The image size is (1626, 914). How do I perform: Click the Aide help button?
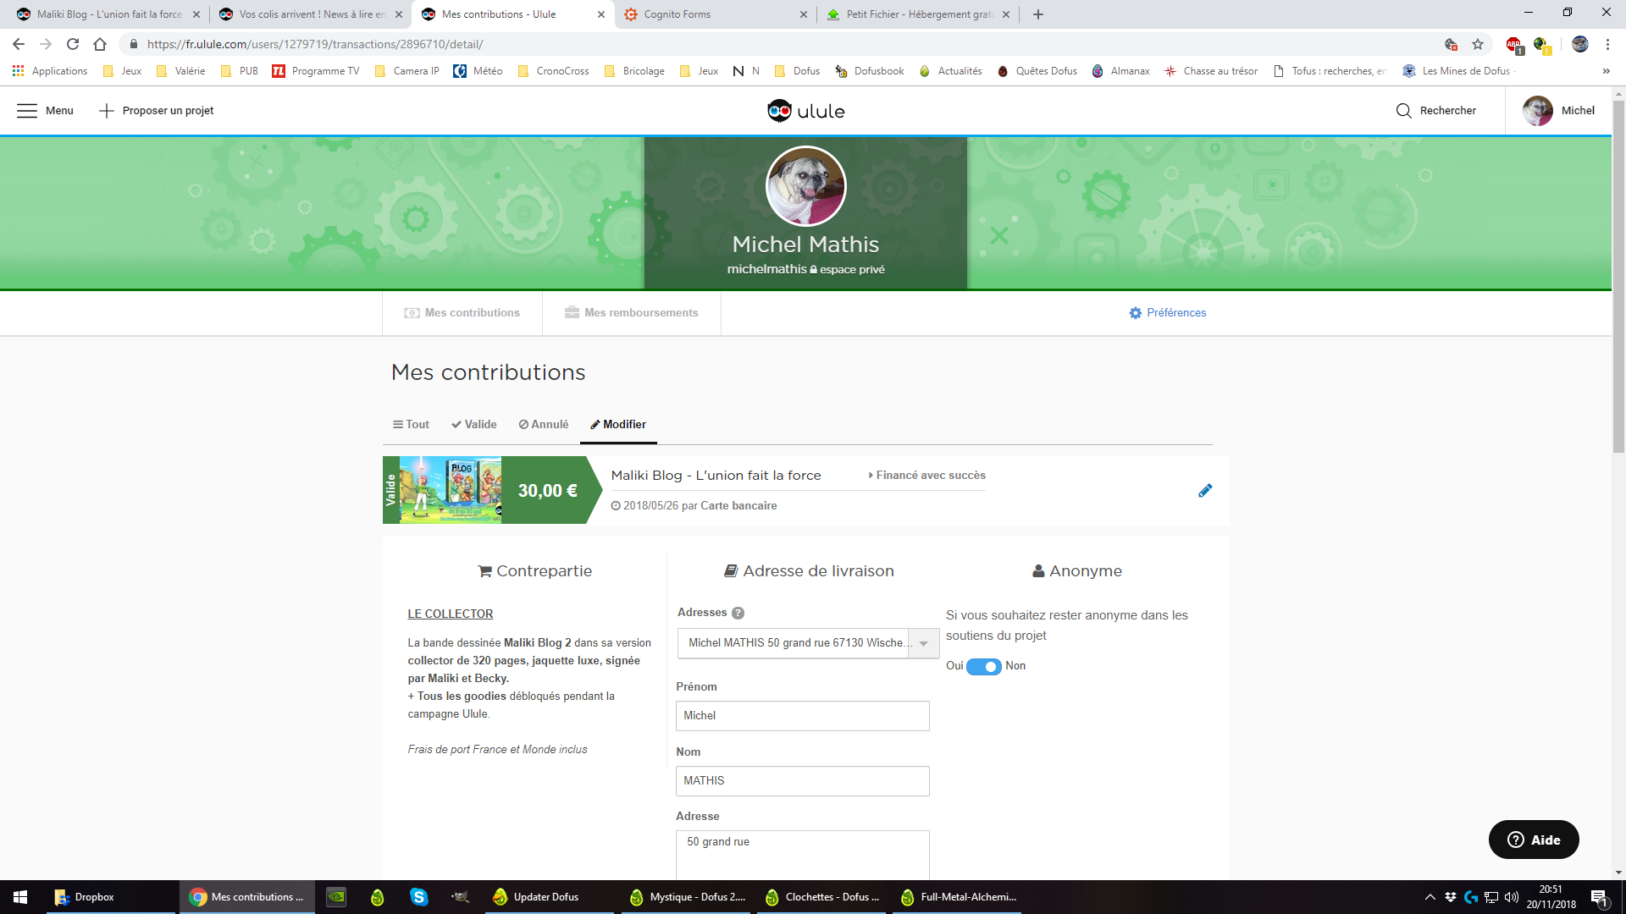tap(1533, 840)
